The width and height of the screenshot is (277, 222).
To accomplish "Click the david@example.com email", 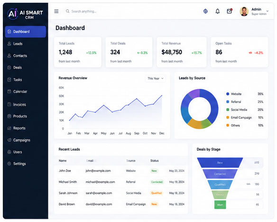I will pos(99,204).
